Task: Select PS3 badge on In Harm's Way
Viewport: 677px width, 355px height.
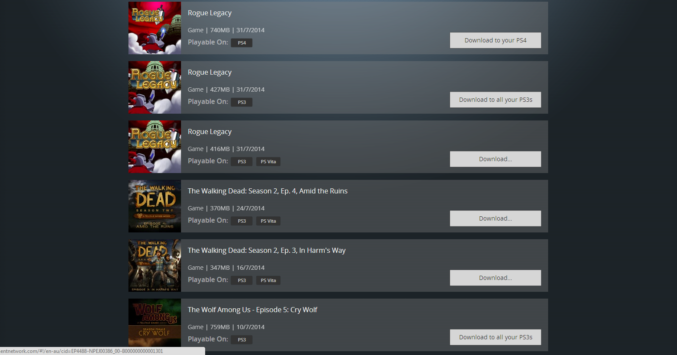Action: (x=242, y=280)
